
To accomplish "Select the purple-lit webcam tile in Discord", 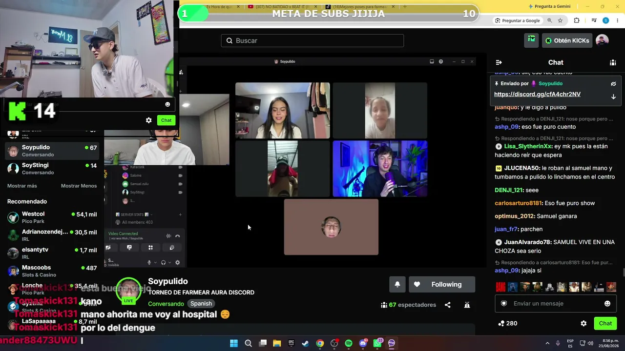I will tap(380, 169).
